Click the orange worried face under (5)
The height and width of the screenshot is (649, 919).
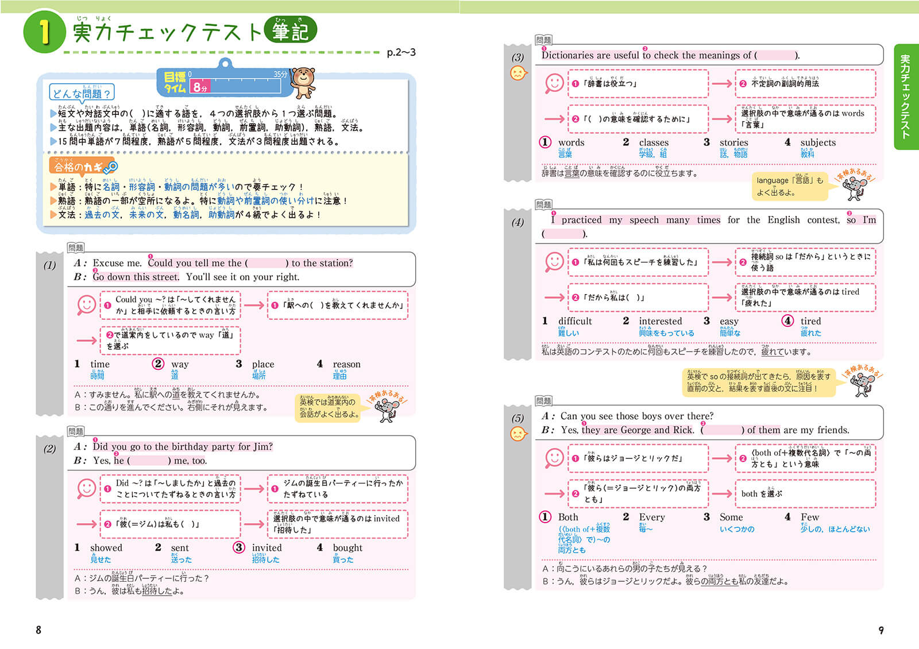click(518, 434)
